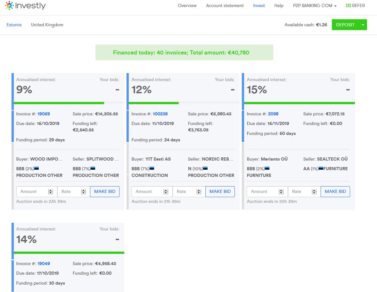Open invoice number 19049 link
This screenshot has width=377, height=292.
point(44,263)
